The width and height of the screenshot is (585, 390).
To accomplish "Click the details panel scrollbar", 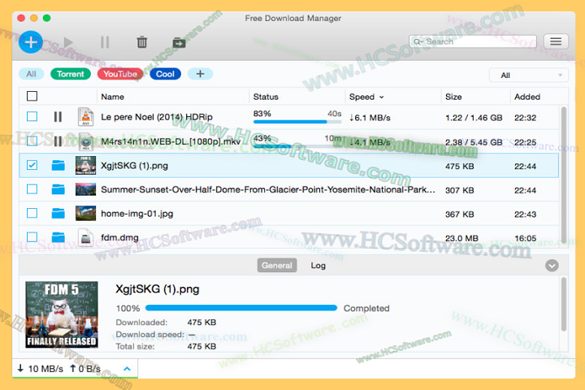I will [x=563, y=304].
